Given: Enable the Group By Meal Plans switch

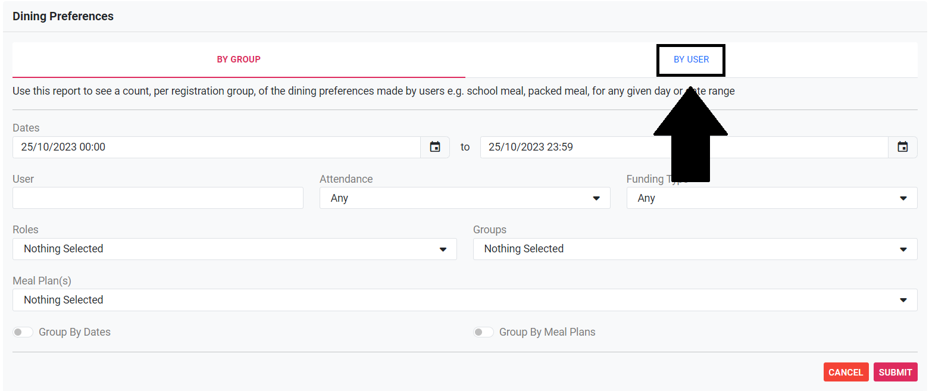Looking at the screenshot, I should coord(483,332).
